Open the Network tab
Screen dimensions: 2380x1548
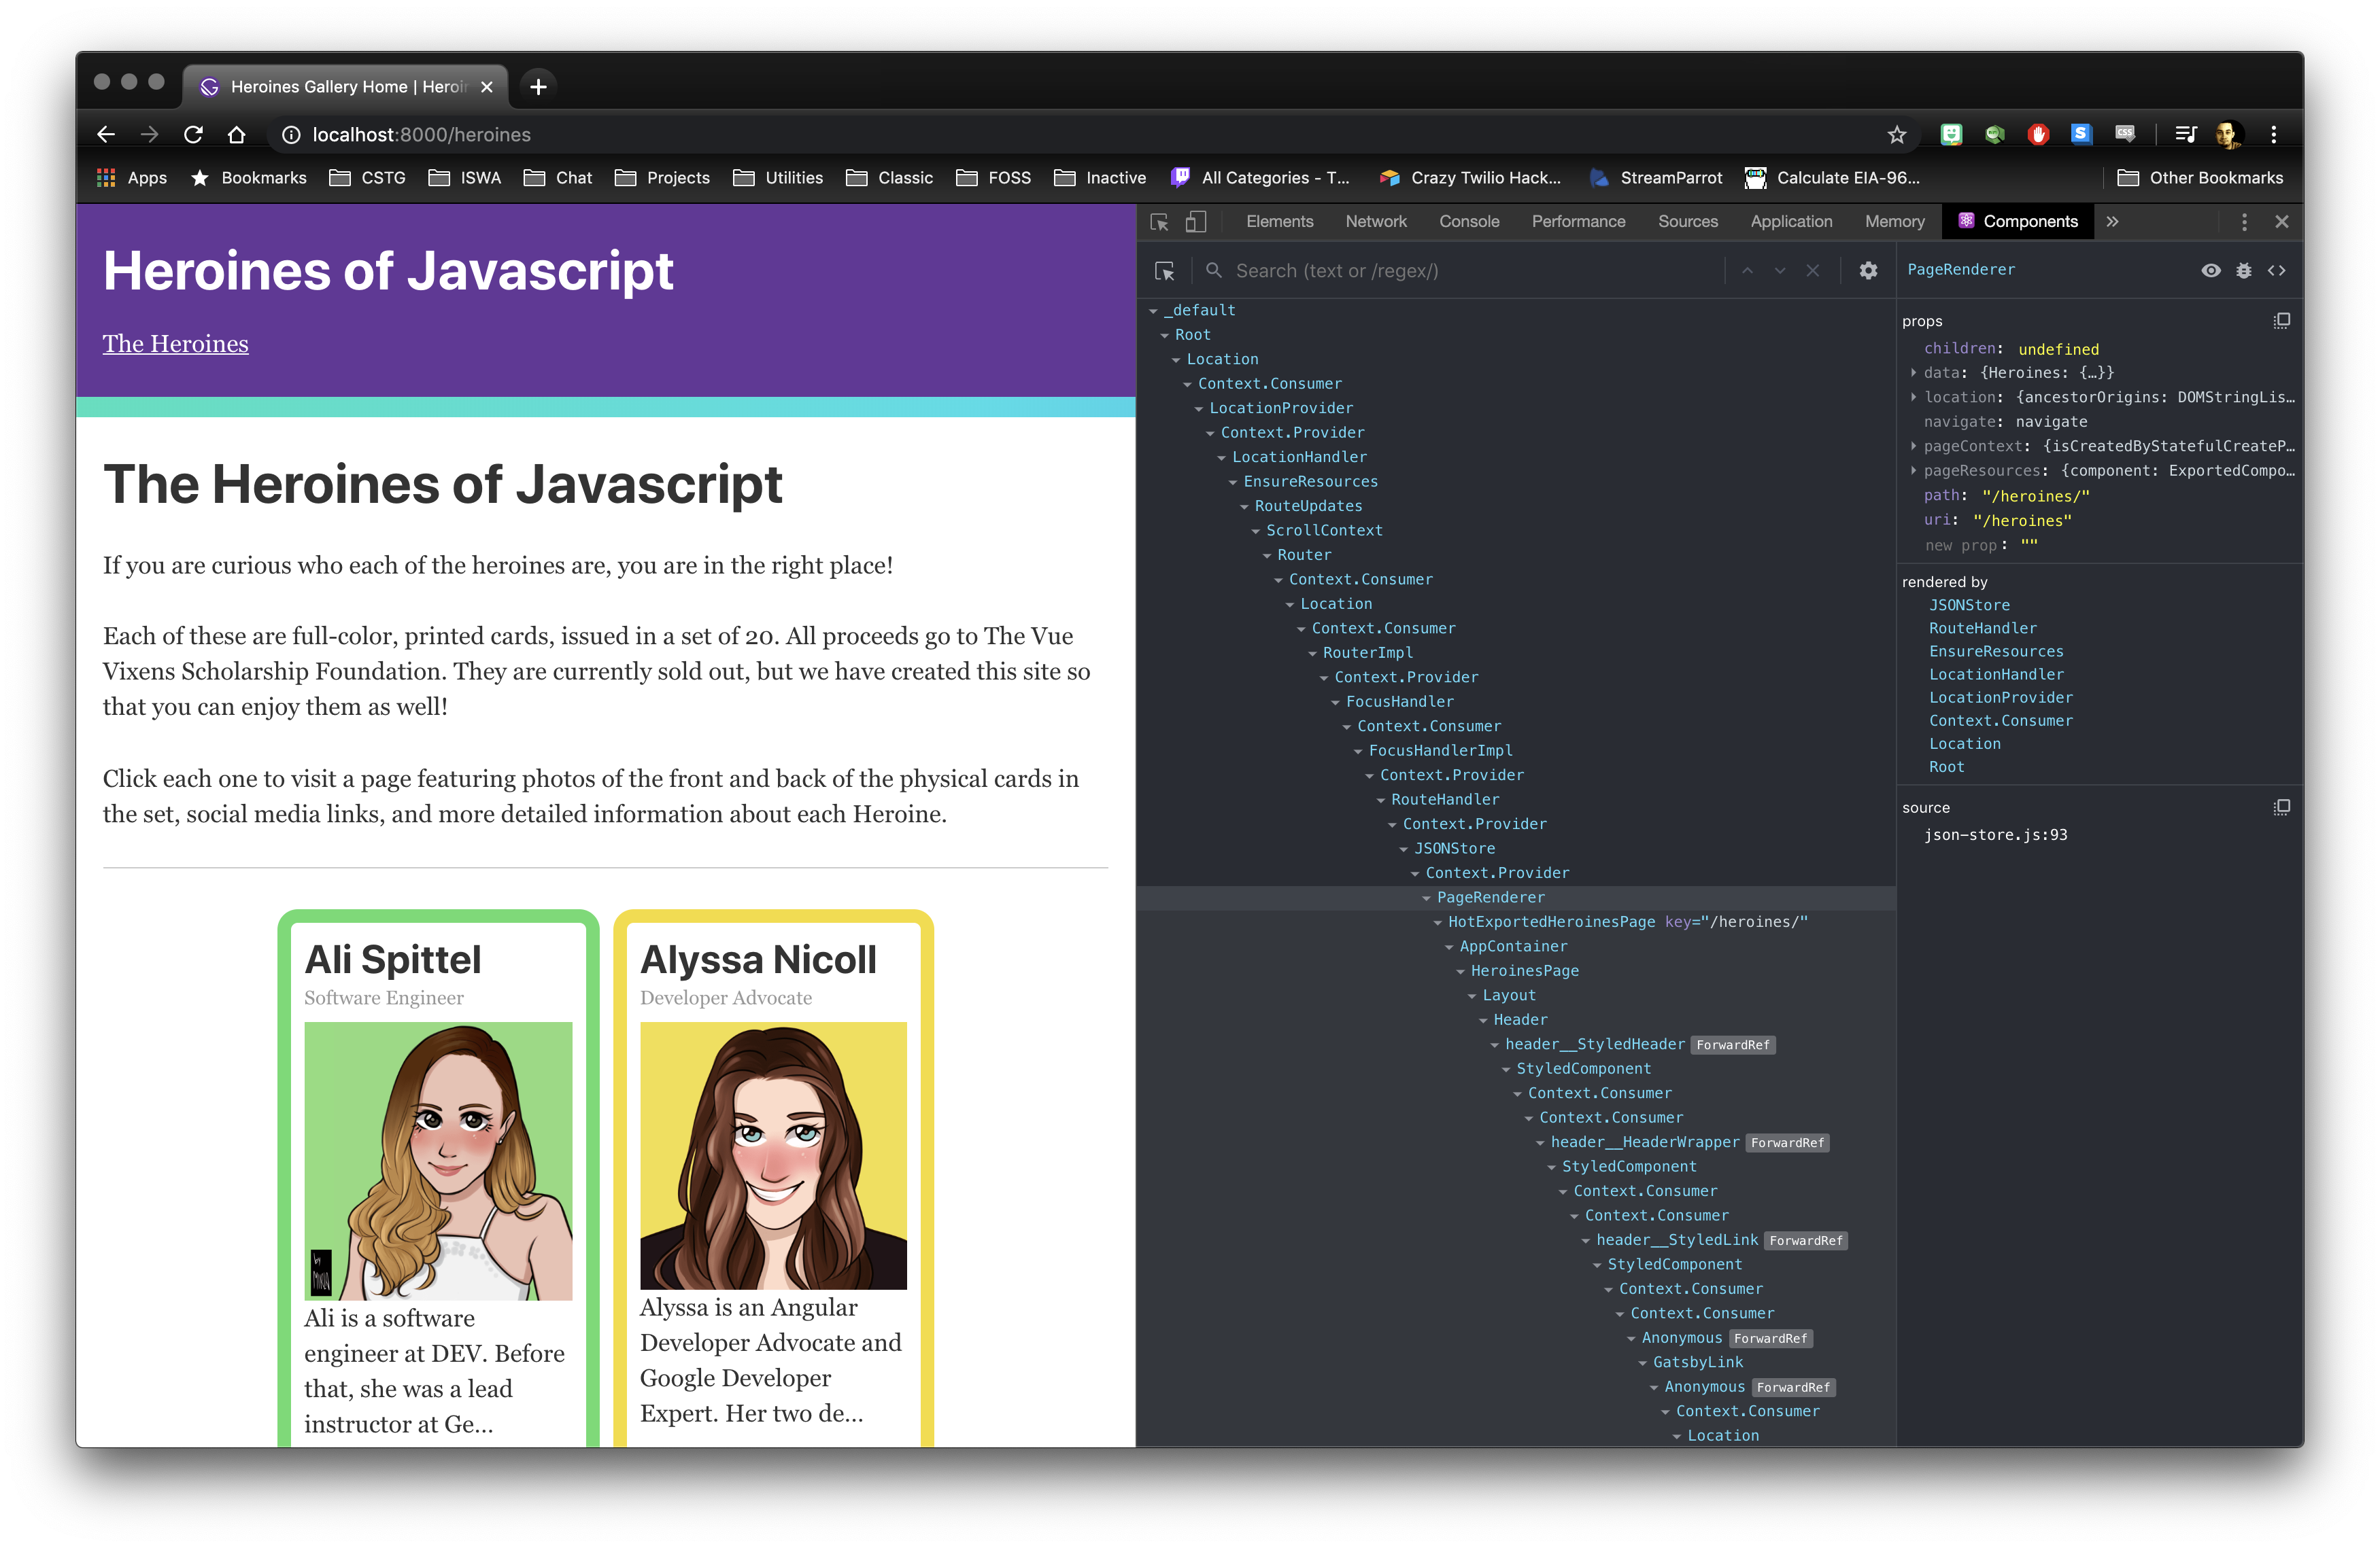[x=1375, y=222]
